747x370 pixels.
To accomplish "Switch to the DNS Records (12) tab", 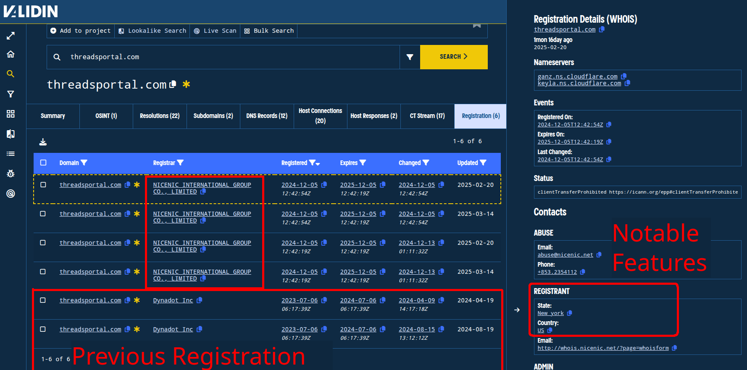I will coord(267,116).
